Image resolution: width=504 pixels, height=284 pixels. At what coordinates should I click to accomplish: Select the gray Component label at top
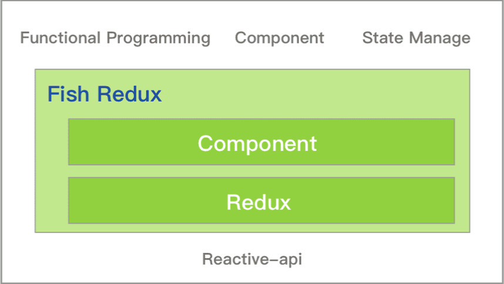(x=279, y=38)
